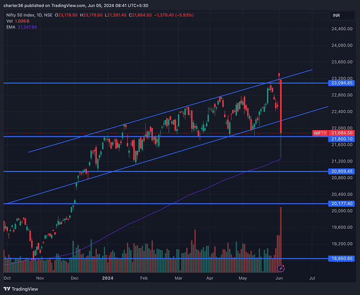Click the large red candle in June
Viewport: 360px width, 295px height.
[281, 106]
